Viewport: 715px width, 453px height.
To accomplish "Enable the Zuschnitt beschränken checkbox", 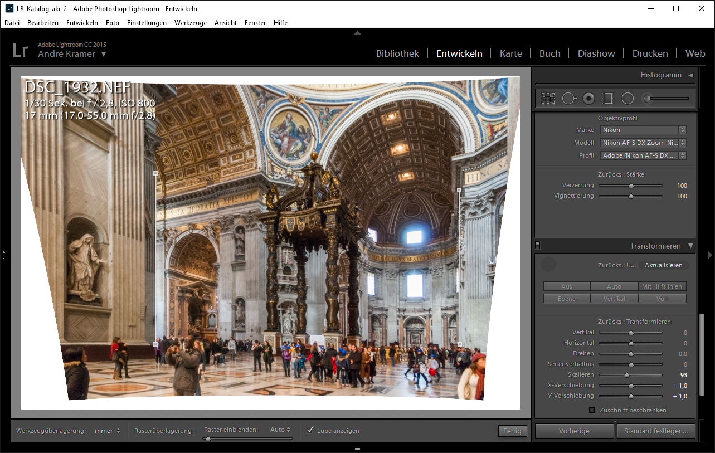I will click(x=592, y=410).
